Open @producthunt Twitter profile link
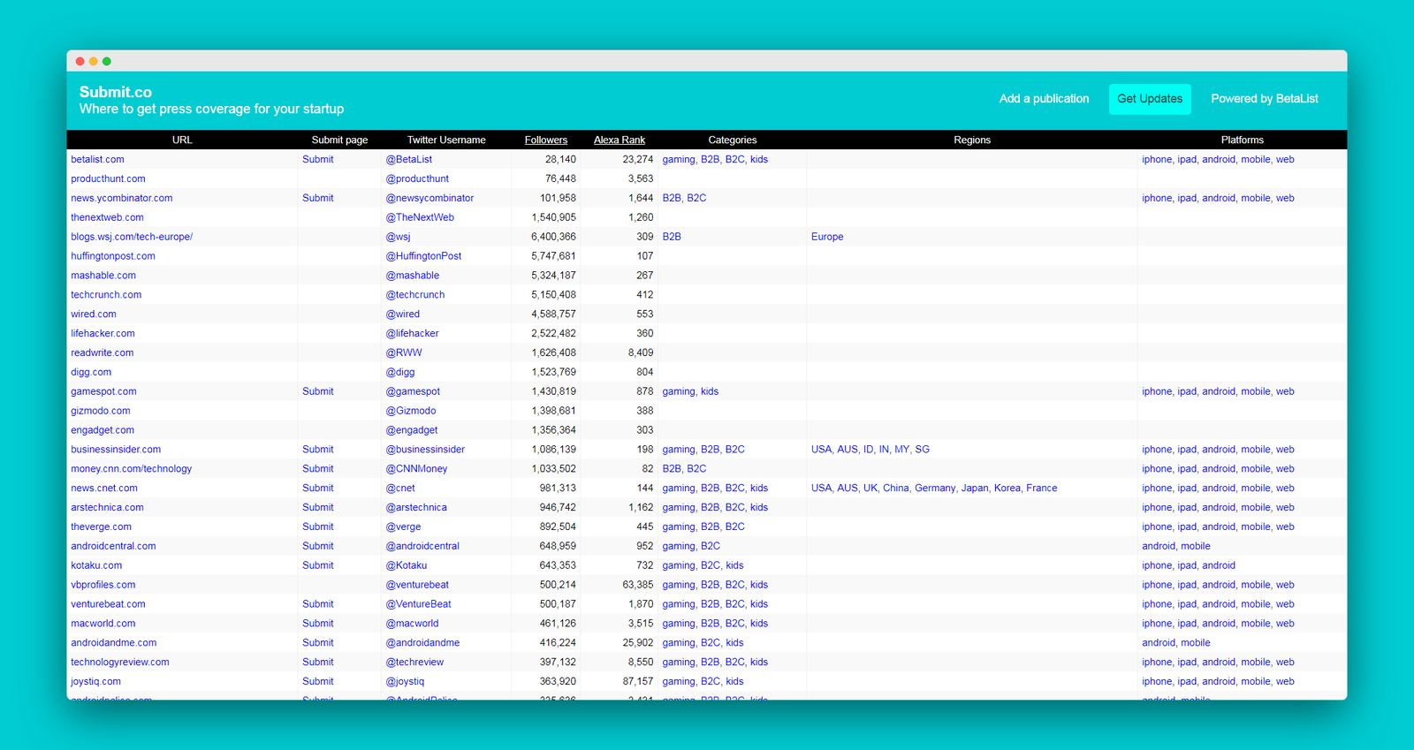Screen dimensions: 1414x750 [x=417, y=179]
